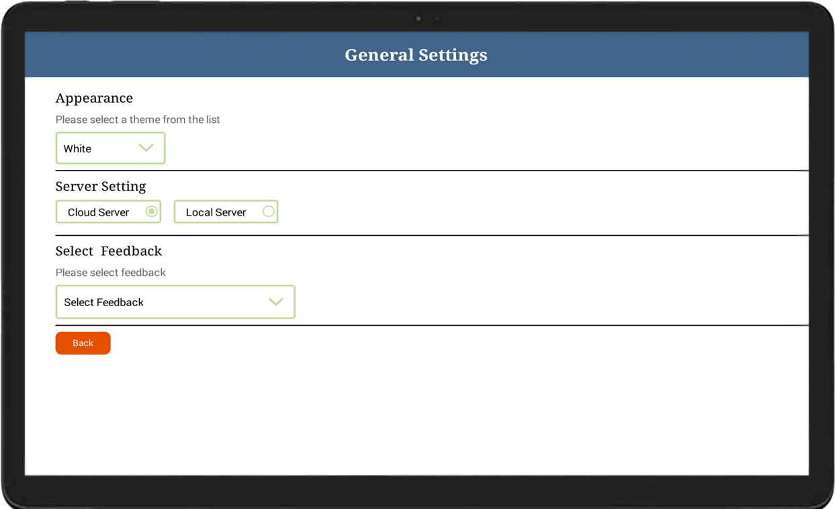The width and height of the screenshot is (835, 509).
Task: Click the "Please select a theme" hint text
Action: coord(138,120)
